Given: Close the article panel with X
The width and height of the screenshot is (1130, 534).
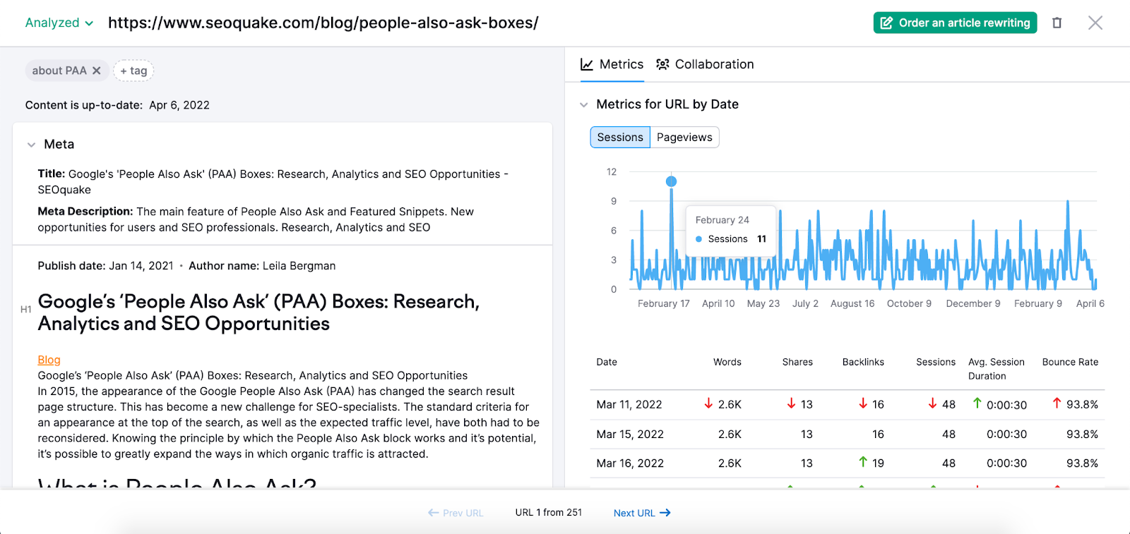Looking at the screenshot, I should 1095,23.
